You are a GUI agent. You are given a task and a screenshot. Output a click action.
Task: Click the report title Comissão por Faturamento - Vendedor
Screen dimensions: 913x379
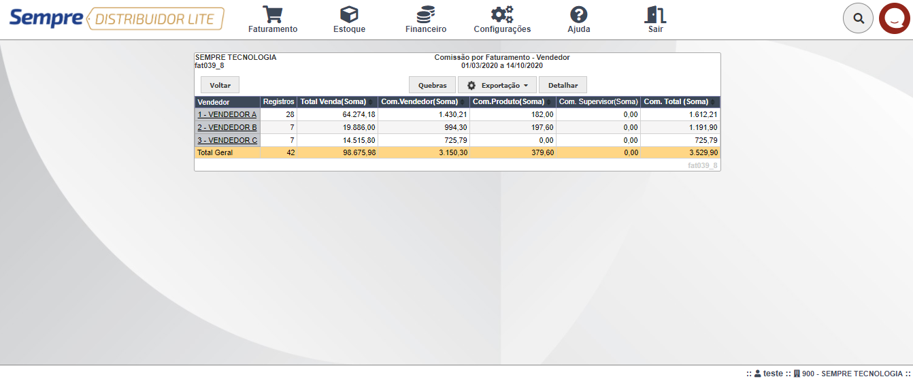coord(502,57)
